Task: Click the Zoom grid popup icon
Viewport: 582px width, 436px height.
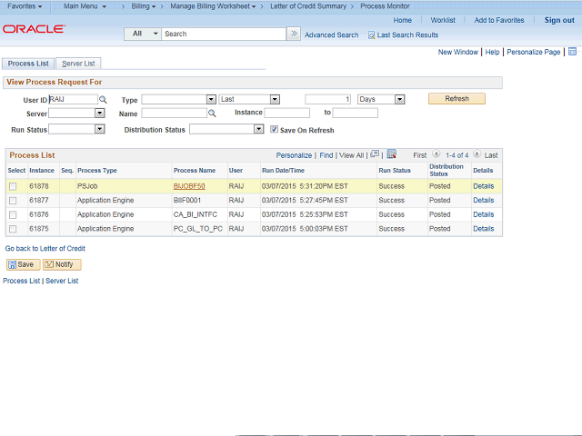Action: click(x=375, y=154)
